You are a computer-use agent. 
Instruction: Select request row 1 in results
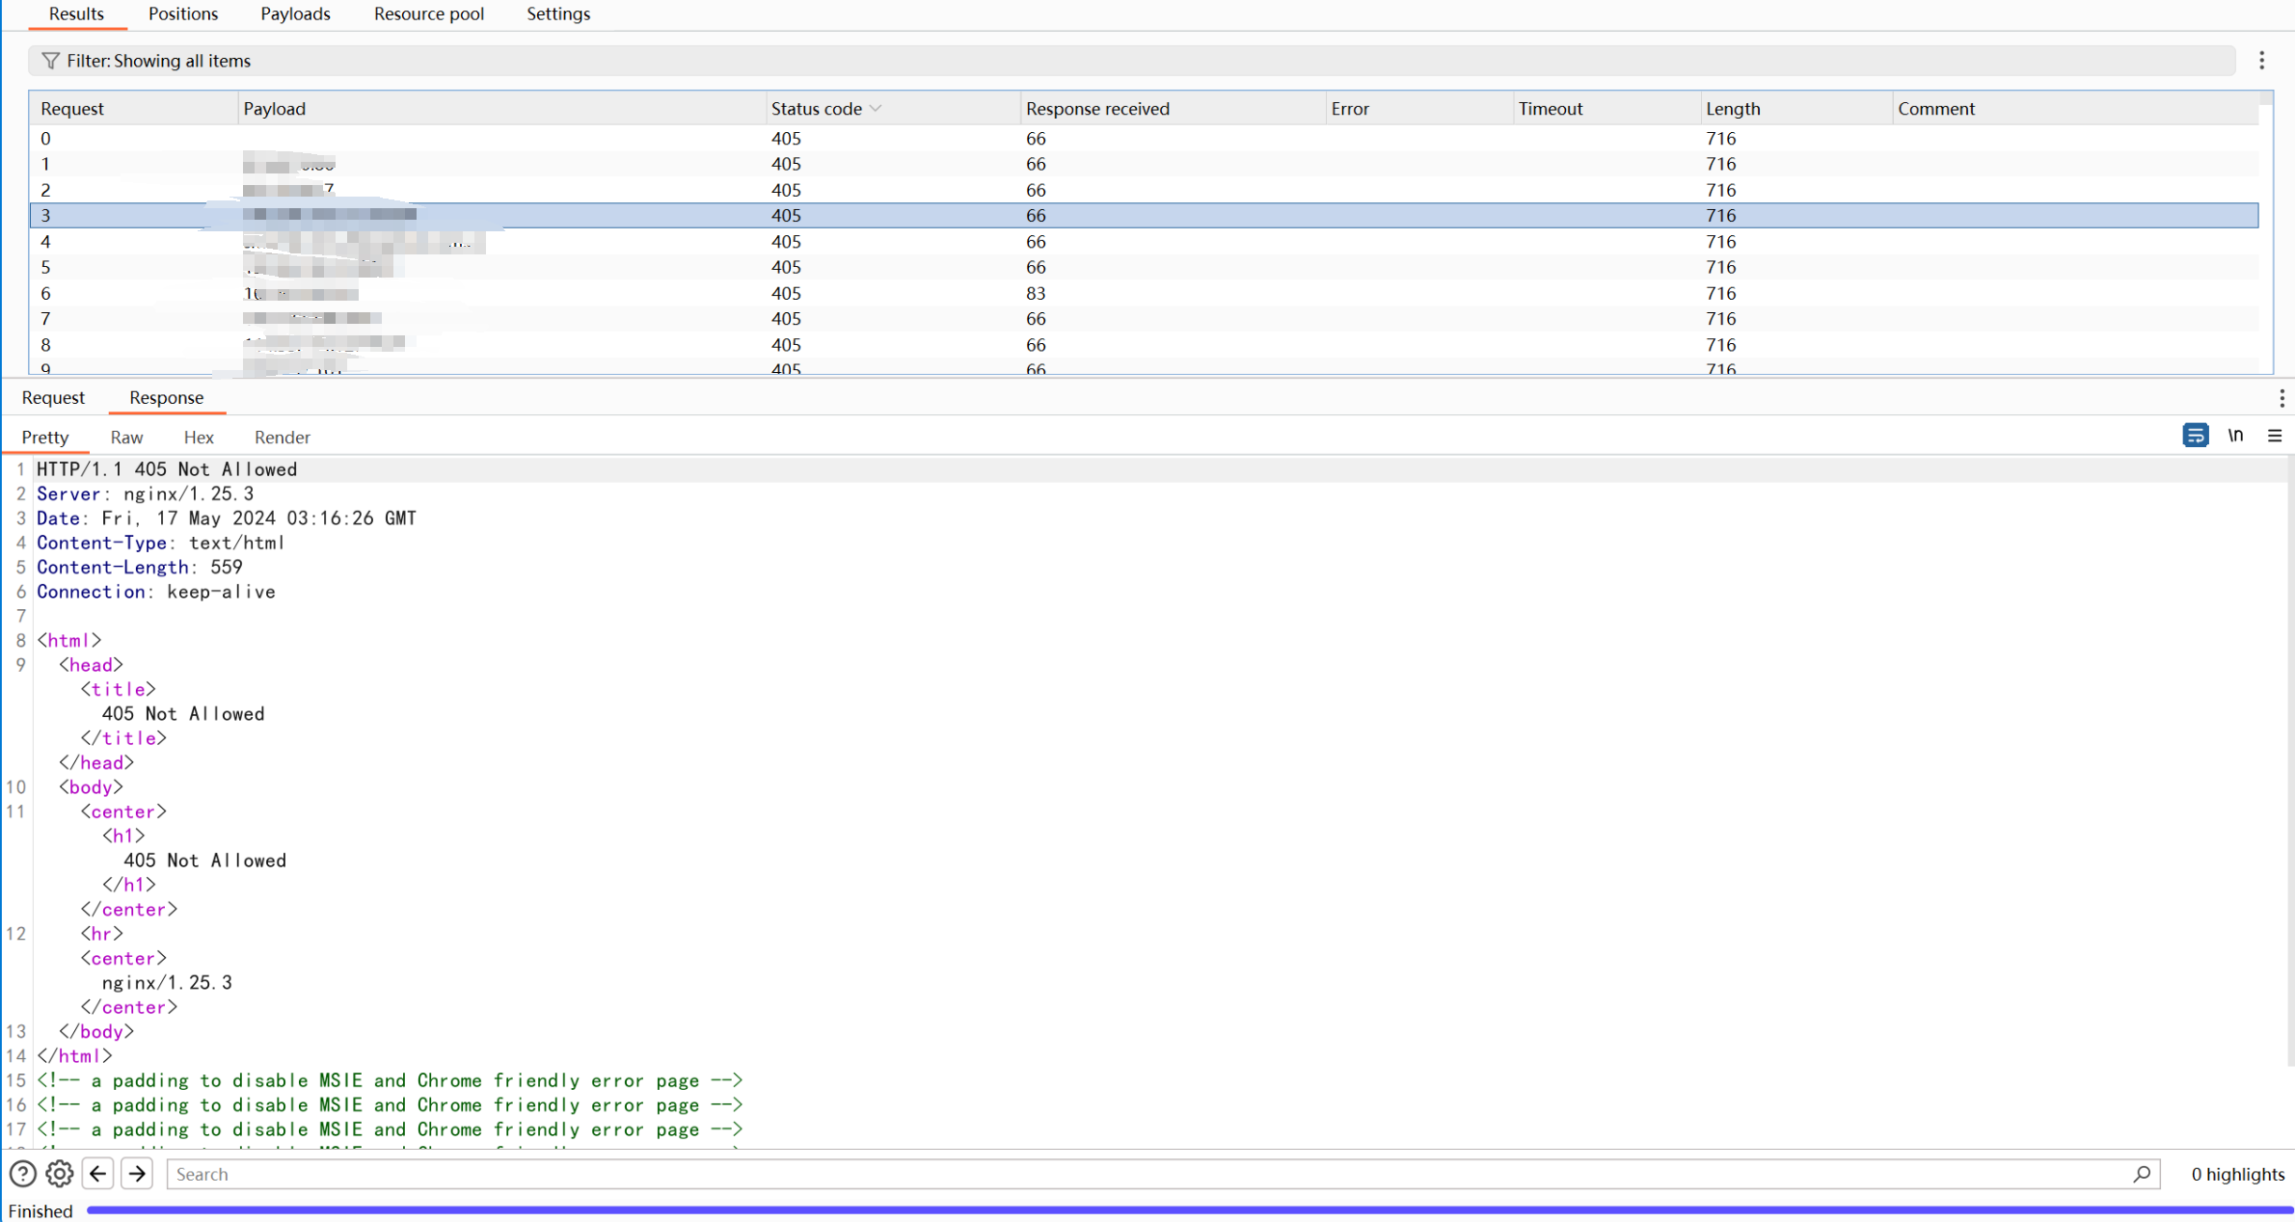pyautogui.click(x=1145, y=164)
